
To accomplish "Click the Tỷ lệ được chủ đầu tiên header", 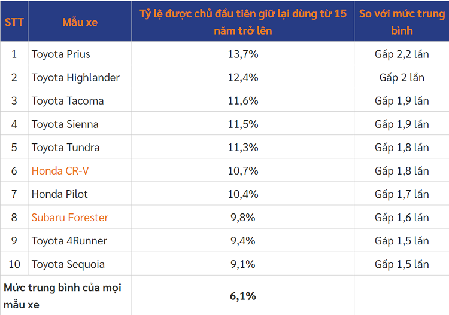I will click(242, 22).
